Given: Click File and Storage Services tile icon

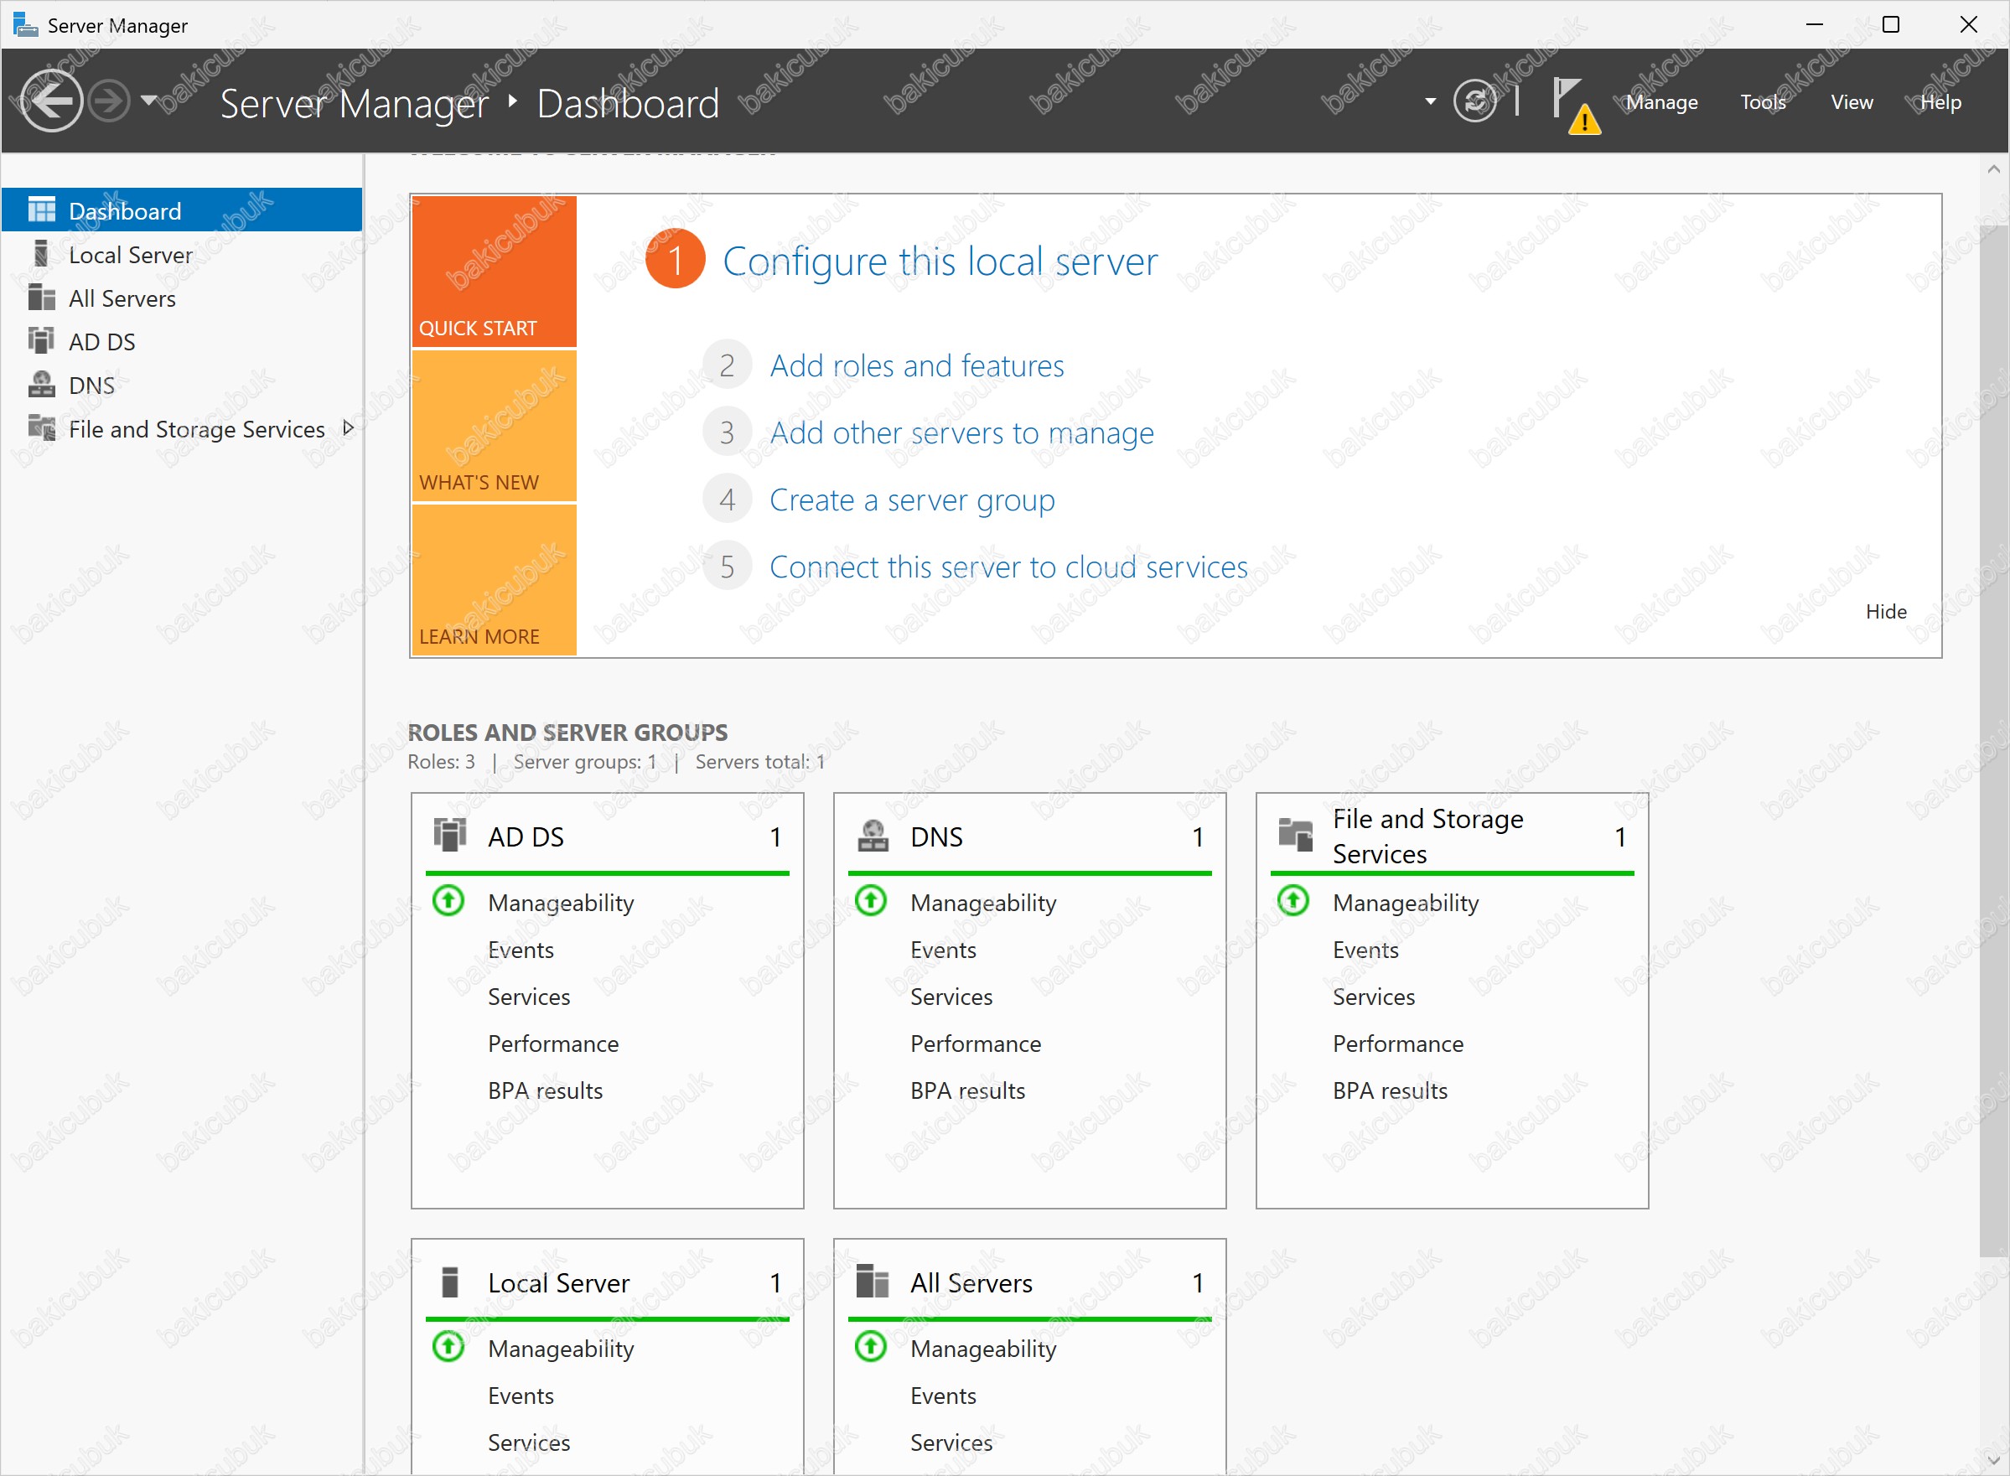Looking at the screenshot, I should (1295, 835).
